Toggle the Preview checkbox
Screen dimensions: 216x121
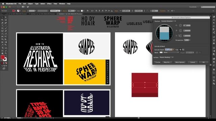tap(155, 62)
